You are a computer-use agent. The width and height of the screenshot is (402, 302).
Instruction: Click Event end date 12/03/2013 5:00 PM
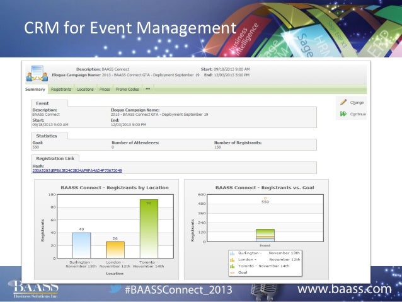[129, 125]
